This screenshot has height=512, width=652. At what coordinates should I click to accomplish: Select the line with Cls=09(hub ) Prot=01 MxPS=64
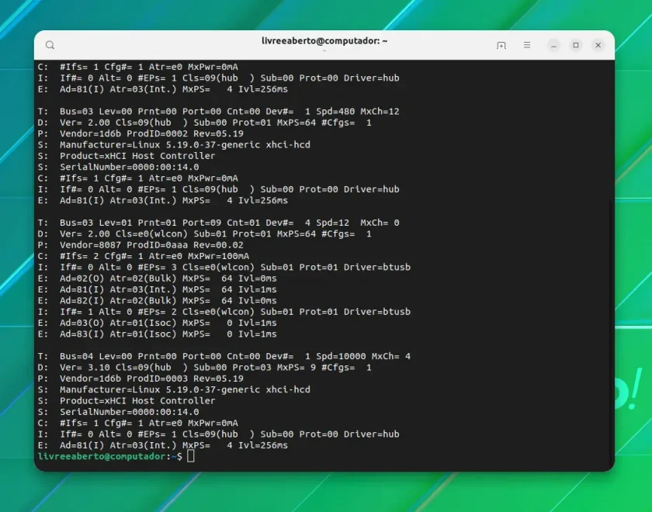204,123
